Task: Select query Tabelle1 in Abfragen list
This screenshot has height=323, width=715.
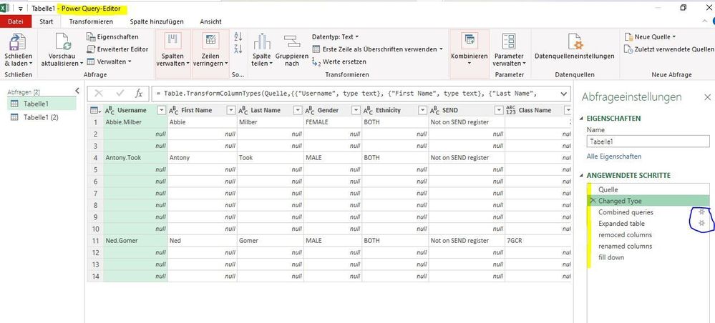Action: [42, 104]
